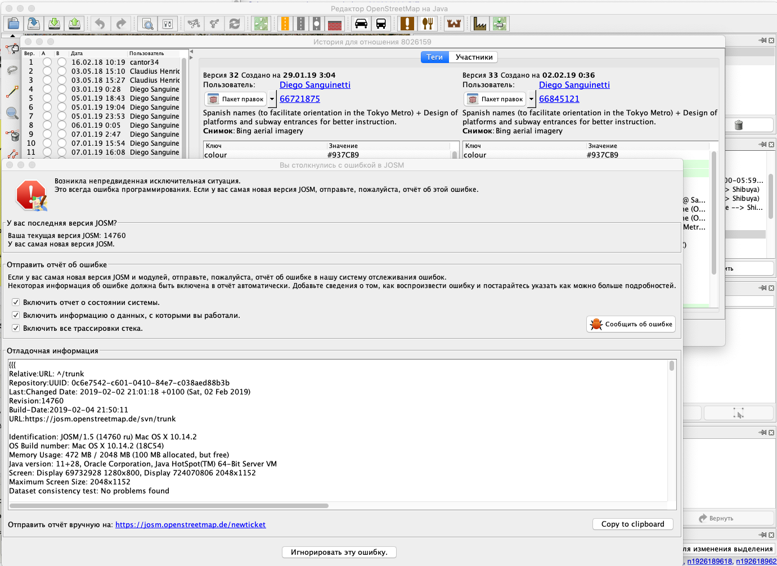Open the josm.openstreetmap.de/newticket link
This screenshot has height=566, width=777.
tap(191, 524)
